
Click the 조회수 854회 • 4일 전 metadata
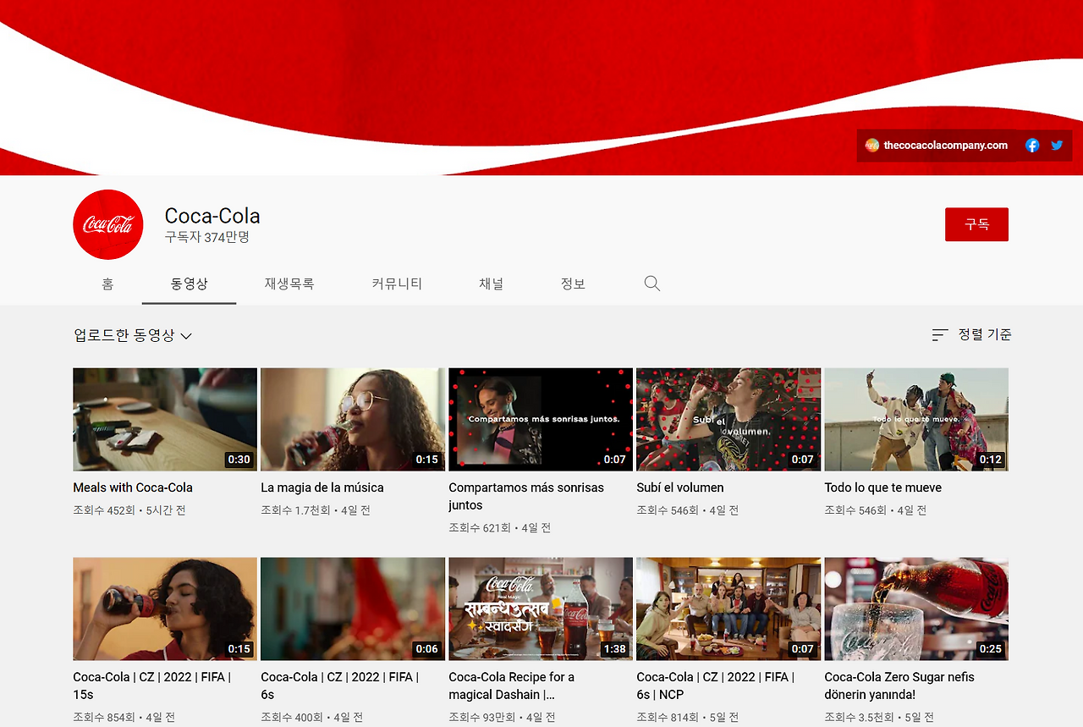[124, 718]
